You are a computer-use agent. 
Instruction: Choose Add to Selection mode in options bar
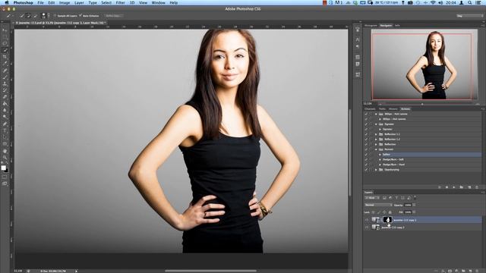click(29, 15)
